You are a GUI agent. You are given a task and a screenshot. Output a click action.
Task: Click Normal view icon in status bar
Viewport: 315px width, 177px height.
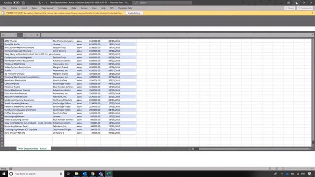[x=270, y=169]
